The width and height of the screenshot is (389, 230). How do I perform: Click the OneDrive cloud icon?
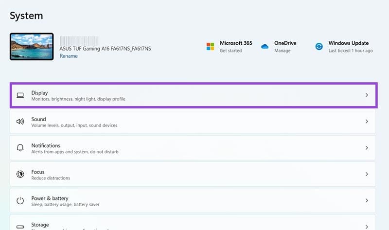tap(265, 46)
